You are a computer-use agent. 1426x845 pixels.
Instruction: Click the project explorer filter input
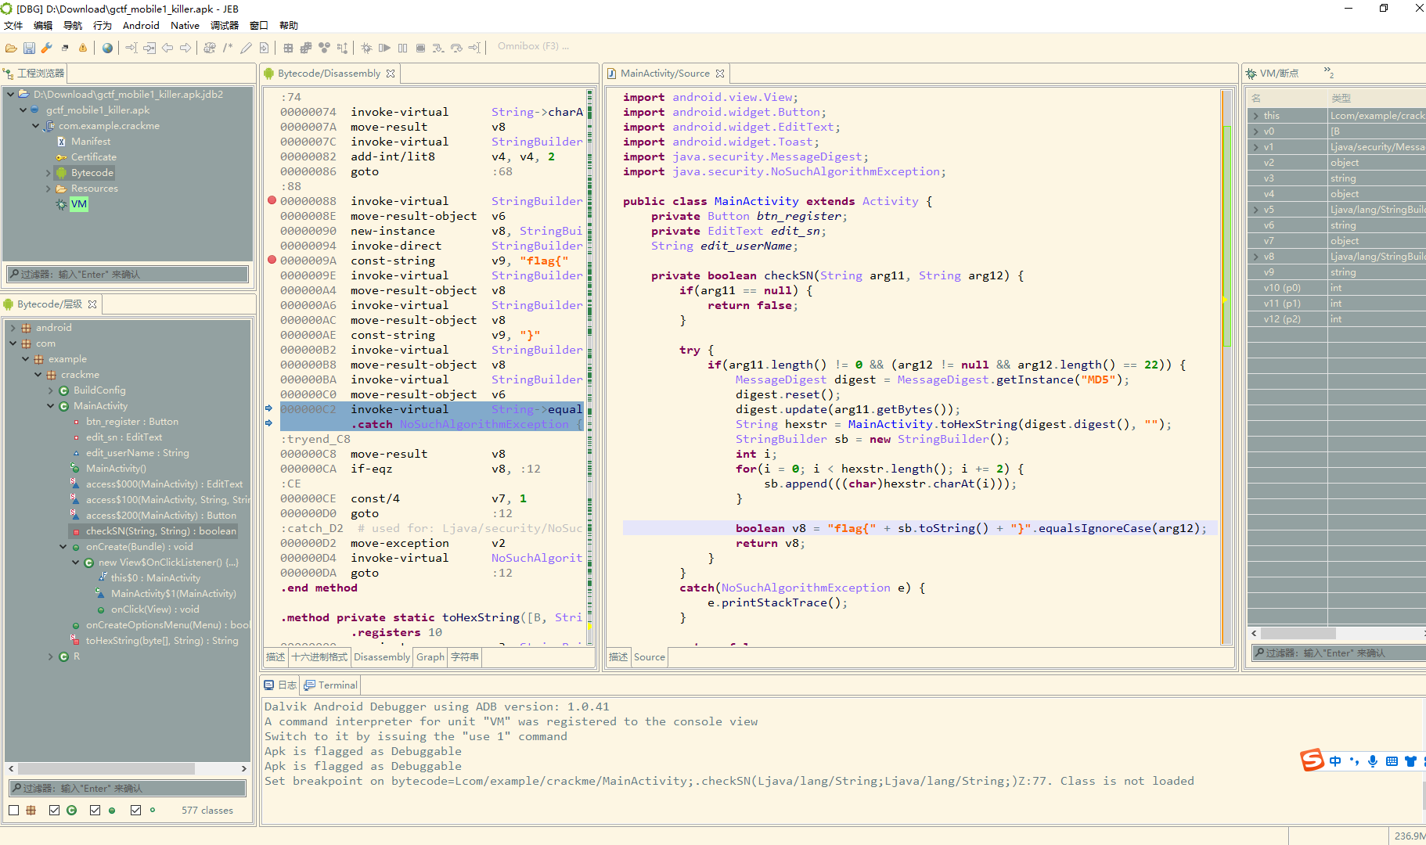(x=128, y=274)
